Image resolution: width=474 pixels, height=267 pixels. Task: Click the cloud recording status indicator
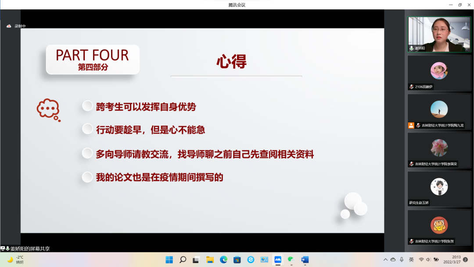[16, 26]
